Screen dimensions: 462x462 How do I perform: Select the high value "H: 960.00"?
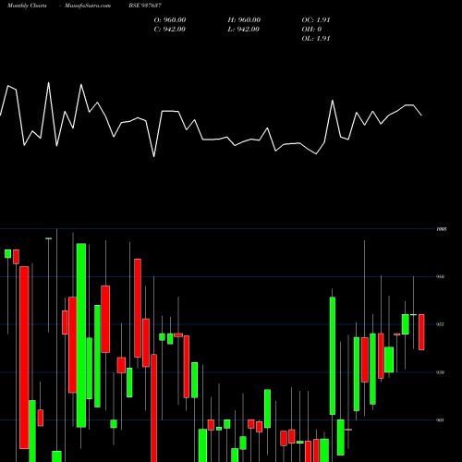point(244,20)
